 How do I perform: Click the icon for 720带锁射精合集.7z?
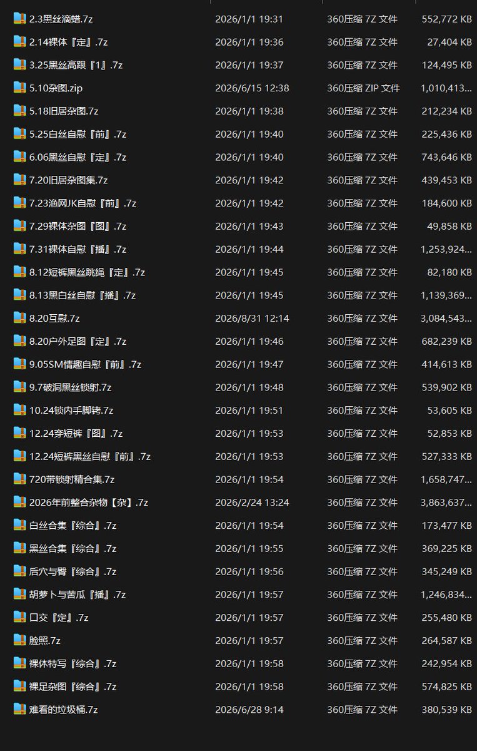coord(20,479)
